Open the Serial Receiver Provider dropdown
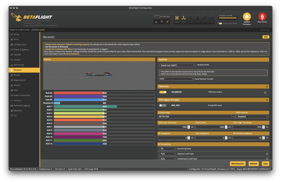281x182 pixels. click(176, 79)
